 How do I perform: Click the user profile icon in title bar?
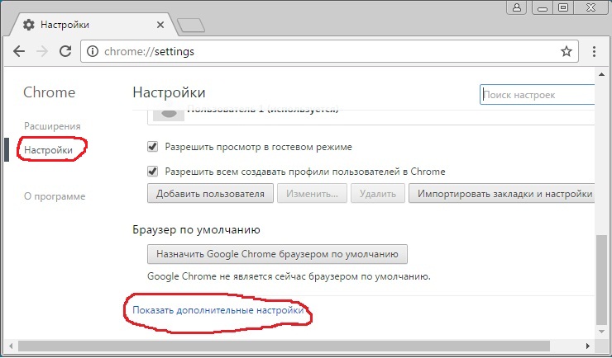(517, 7)
